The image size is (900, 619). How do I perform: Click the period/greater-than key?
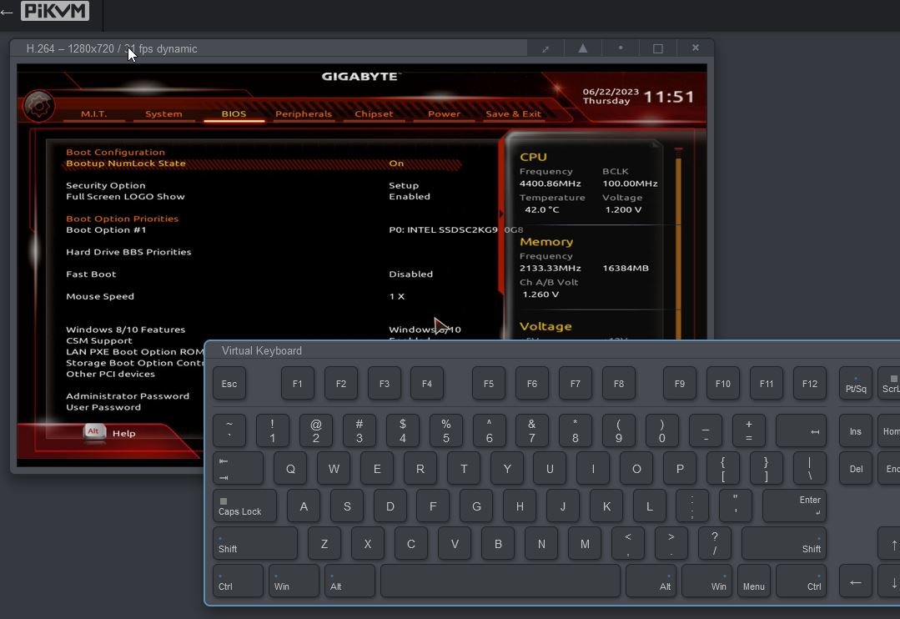[671, 544]
